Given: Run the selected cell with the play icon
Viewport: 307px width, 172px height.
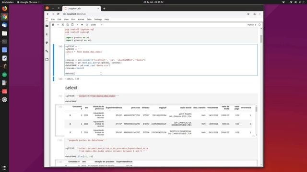Looking at the screenshot, I should [77, 25].
